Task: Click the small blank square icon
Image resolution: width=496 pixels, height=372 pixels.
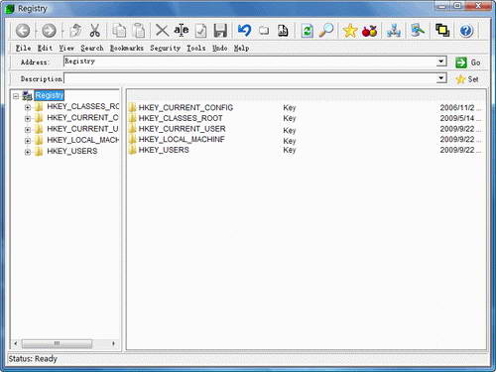Action: 264,31
